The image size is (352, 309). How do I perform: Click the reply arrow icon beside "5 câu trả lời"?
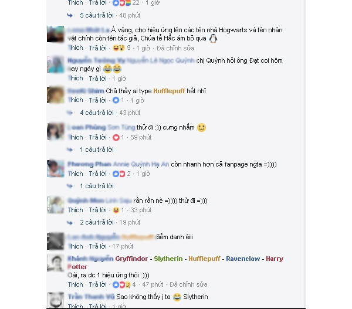pyautogui.click(x=70, y=15)
